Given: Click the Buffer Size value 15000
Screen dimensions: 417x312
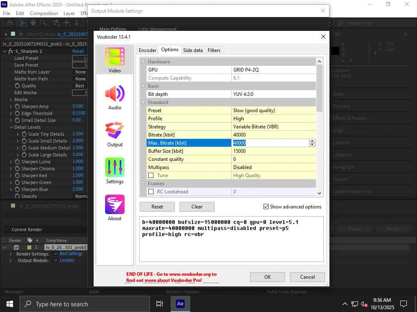Looking at the screenshot, I should coord(274,151).
